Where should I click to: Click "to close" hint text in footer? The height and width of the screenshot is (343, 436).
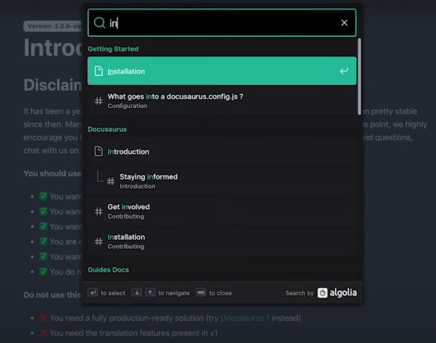pos(220,293)
